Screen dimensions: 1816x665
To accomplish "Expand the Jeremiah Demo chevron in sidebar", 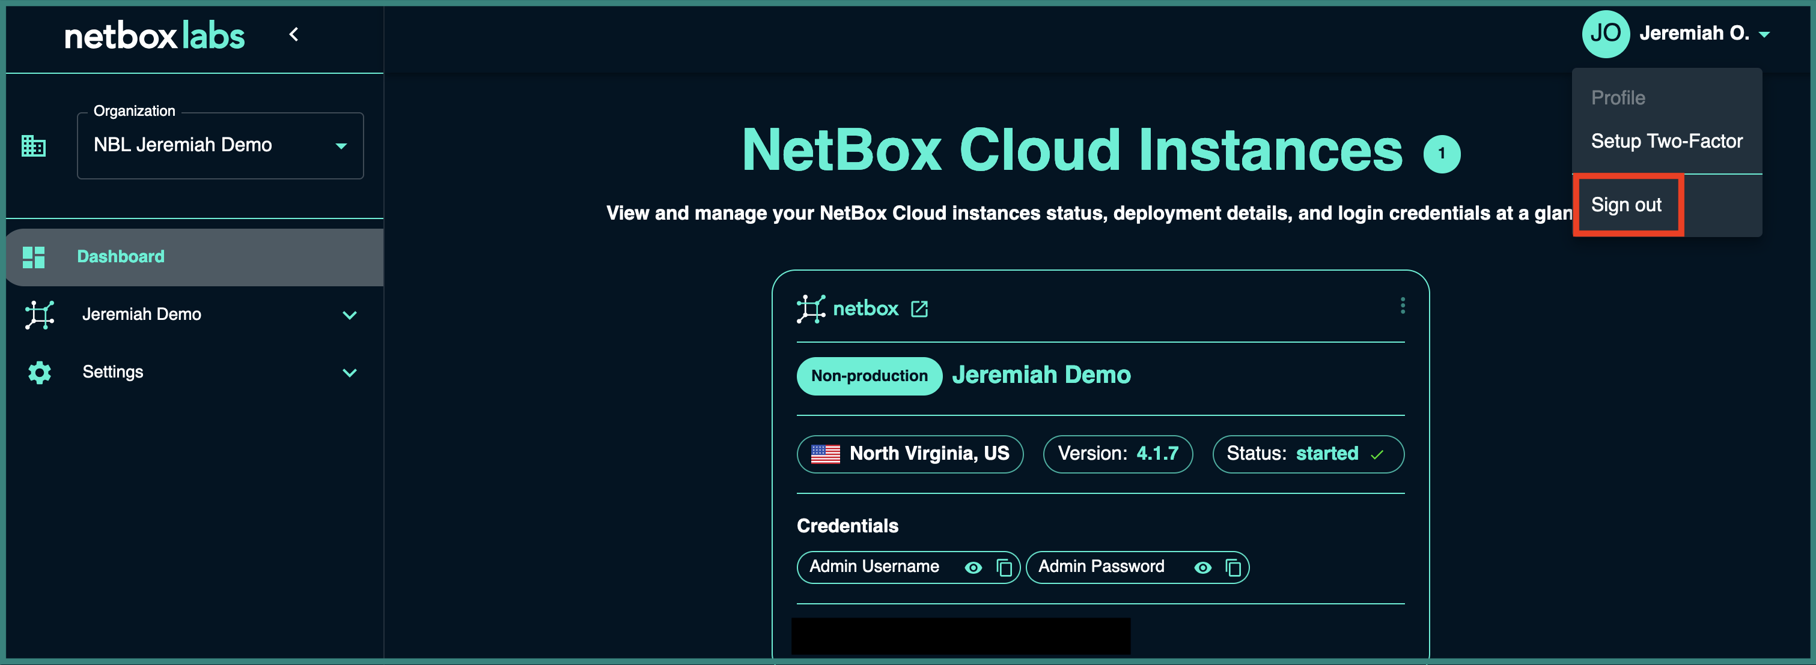I will point(349,315).
